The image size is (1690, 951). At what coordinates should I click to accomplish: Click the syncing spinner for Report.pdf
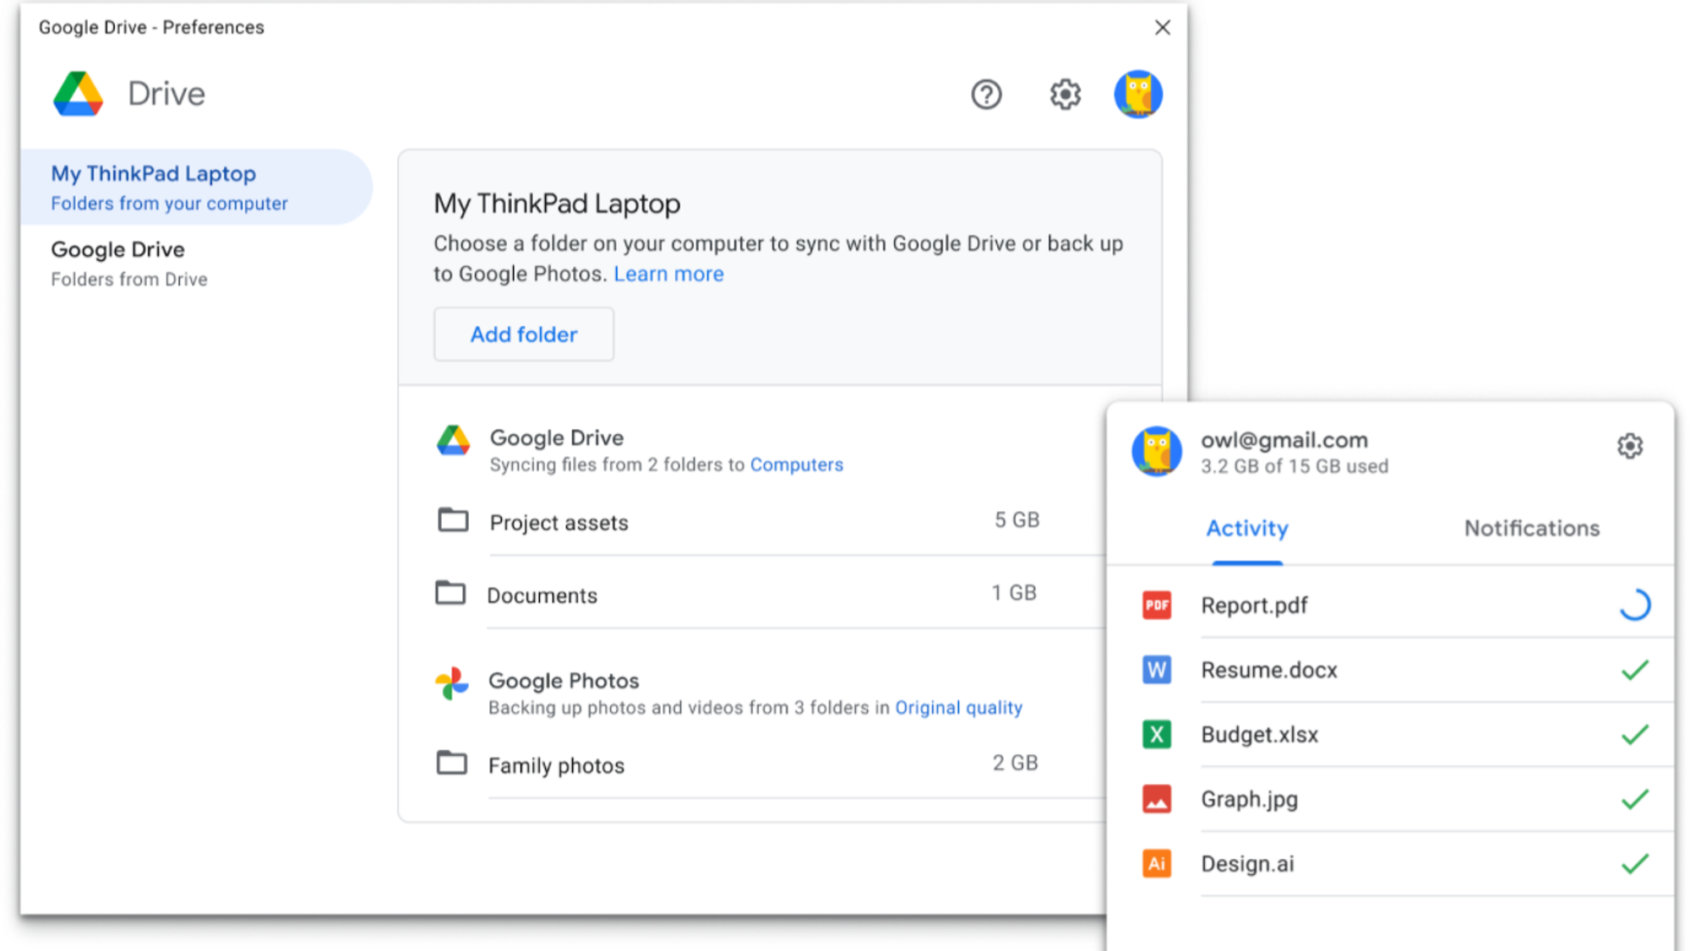pos(1635,605)
